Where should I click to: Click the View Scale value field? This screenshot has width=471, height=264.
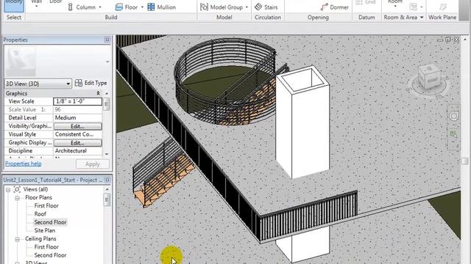[77, 101]
